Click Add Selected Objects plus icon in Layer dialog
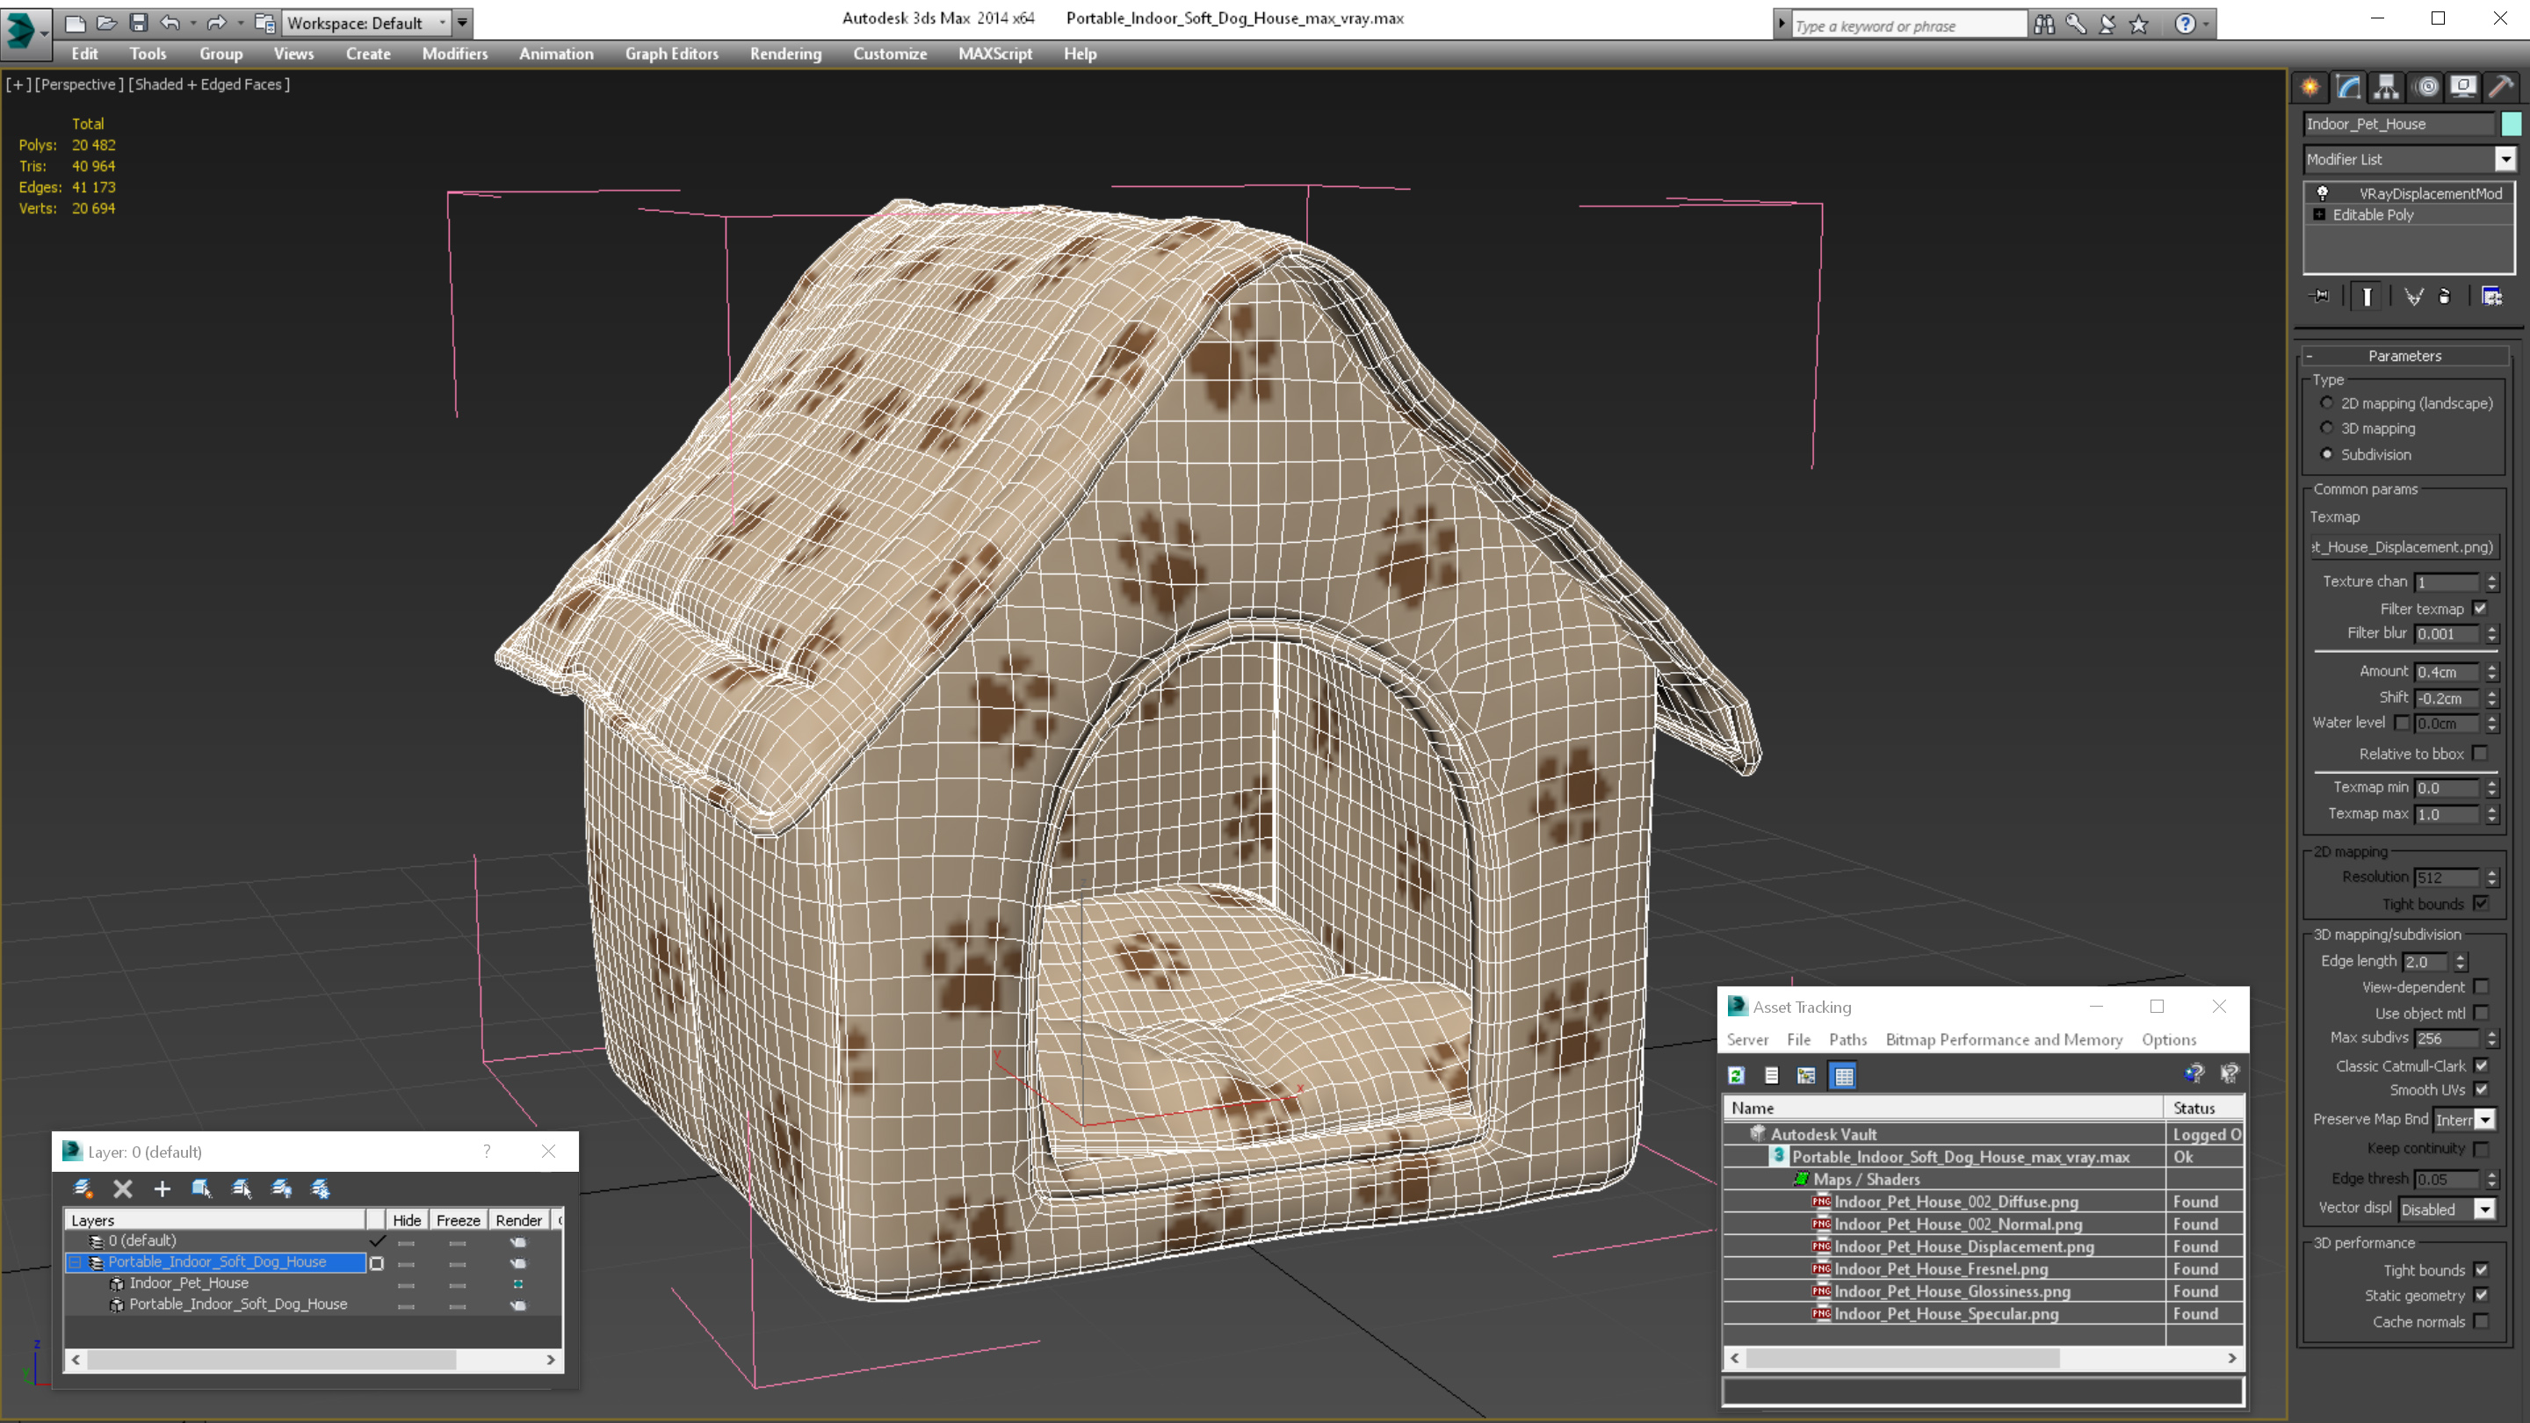Screen dimensions: 2530x1423 coord(162,1188)
